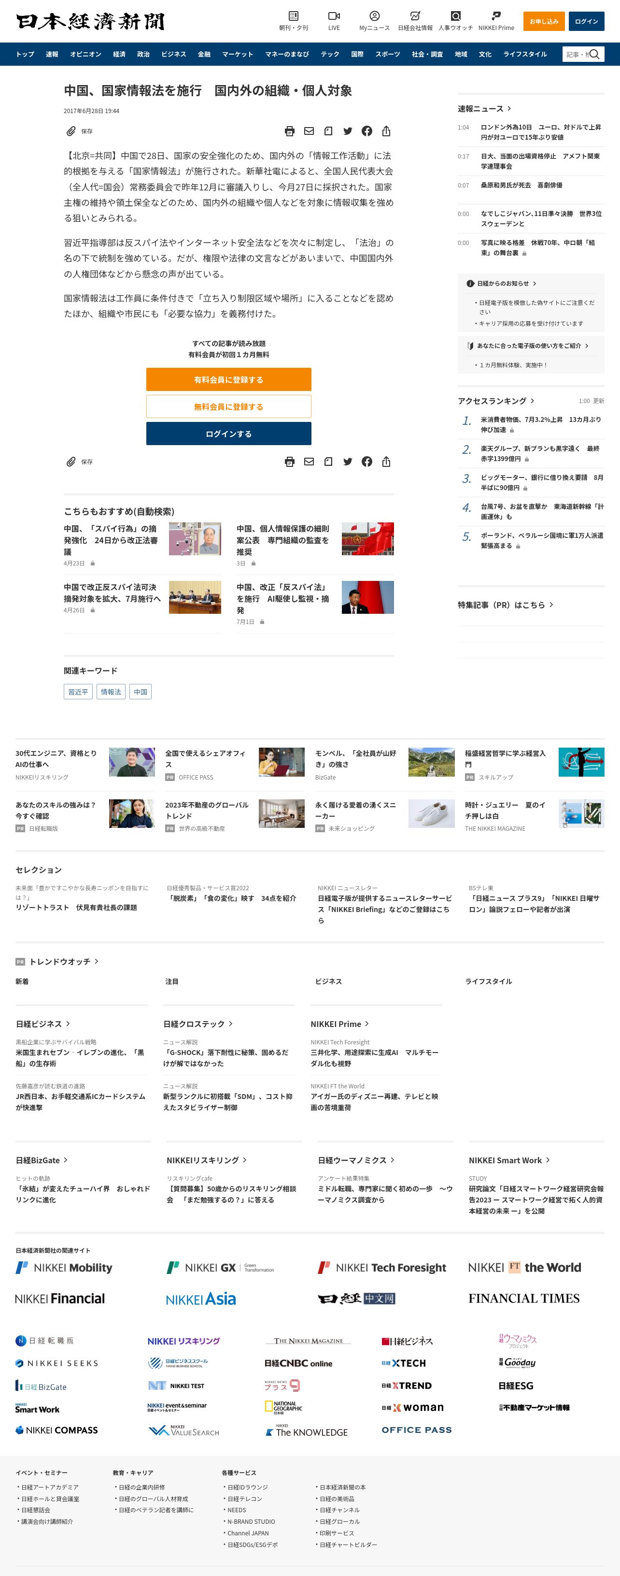Open thumbnail for 中国、改正「反スパイ法」を施行
Image resolution: width=620 pixels, height=1576 pixels.
[x=367, y=597]
